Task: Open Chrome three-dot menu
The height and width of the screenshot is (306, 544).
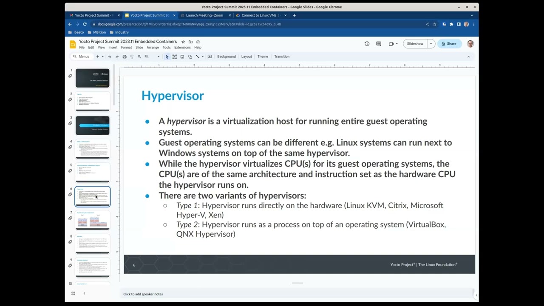Action: click(x=473, y=24)
